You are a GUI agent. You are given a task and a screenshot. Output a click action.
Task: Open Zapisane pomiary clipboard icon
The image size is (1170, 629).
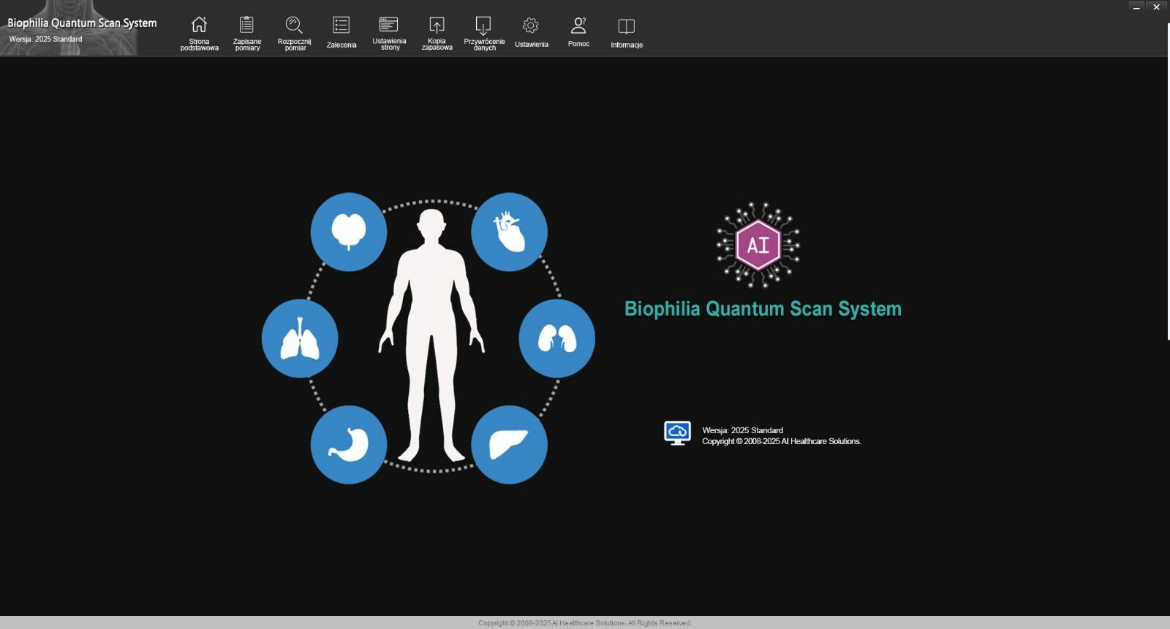(x=247, y=26)
